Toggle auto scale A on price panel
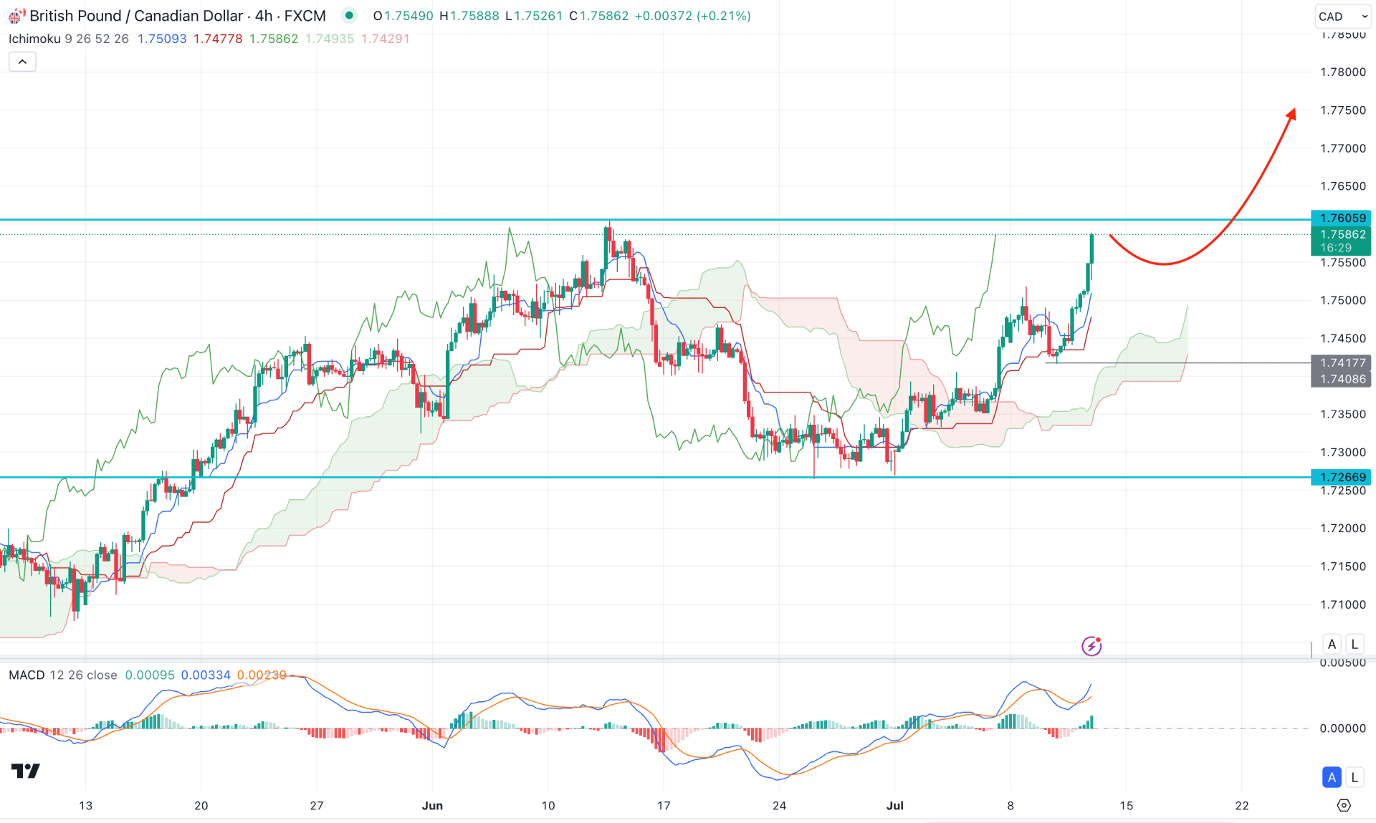 click(x=1332, y=644)
